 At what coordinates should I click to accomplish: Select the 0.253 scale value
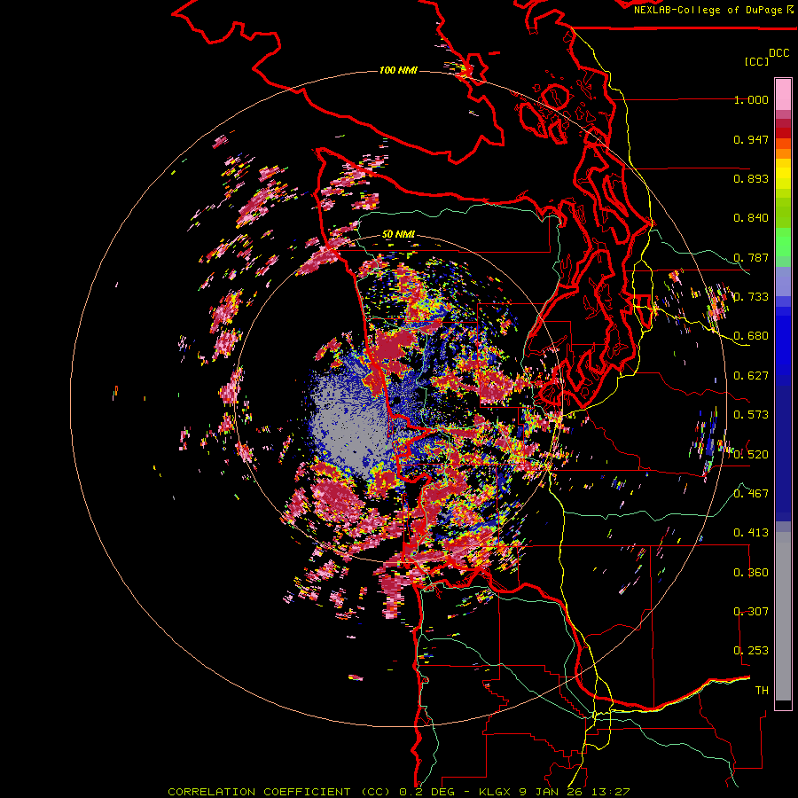pyautogui.click(x=751, y=651)
